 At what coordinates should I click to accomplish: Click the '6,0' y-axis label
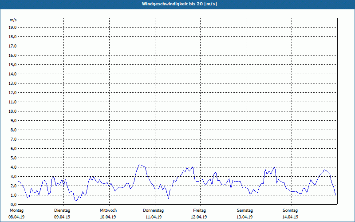point(13,149)
